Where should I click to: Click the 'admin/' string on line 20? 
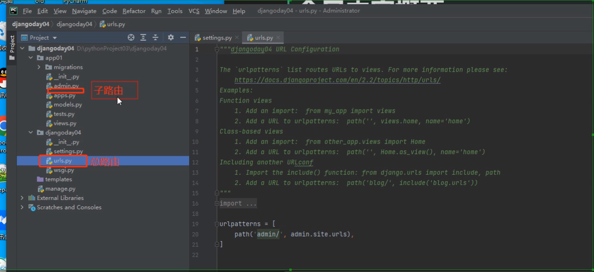pos(268,234)
